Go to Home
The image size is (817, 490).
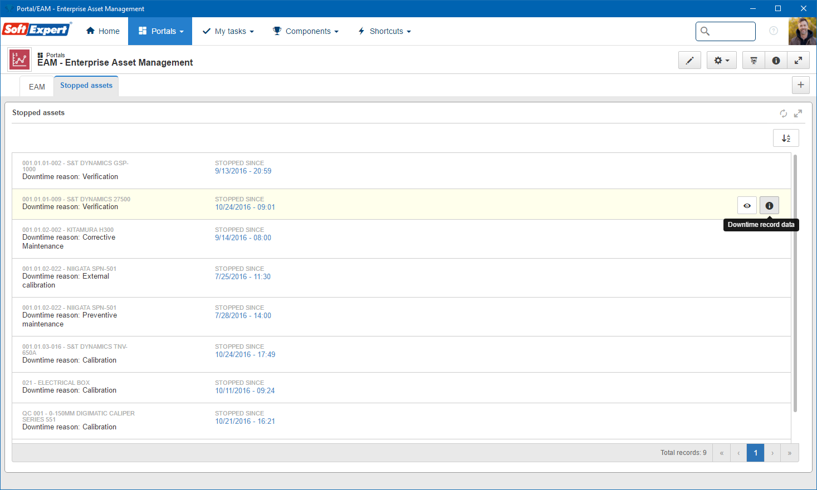point(103,31)
